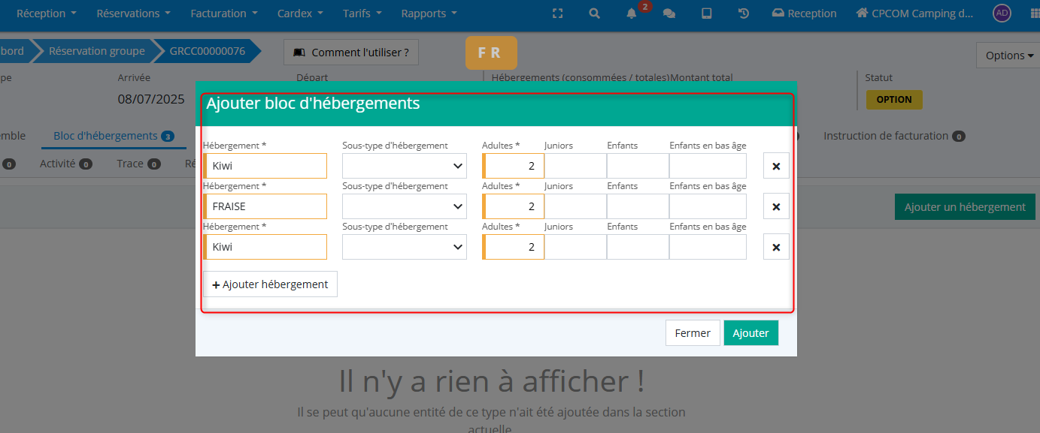Open the Options dropdown button
Screen dimensions: 1040x433
(1009, 56)
